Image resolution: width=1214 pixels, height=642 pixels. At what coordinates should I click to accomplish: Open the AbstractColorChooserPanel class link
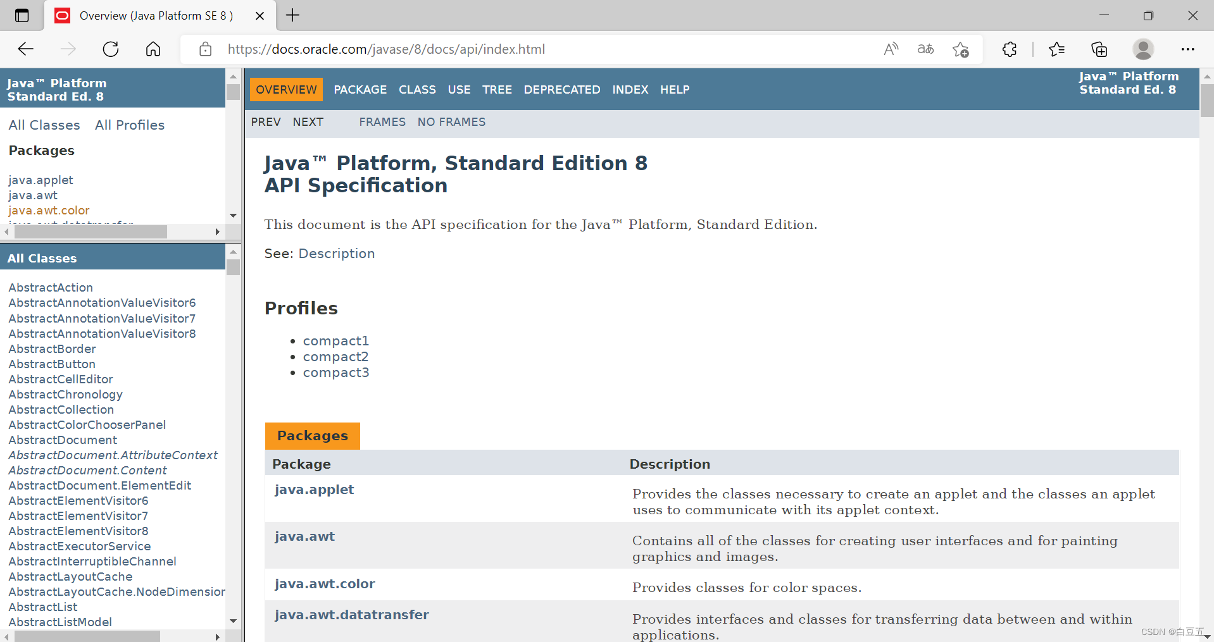(x=87, y=425)
